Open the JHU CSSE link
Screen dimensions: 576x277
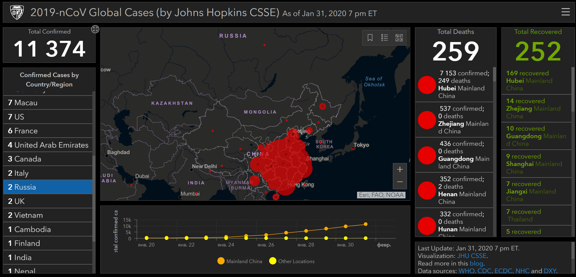tap(472, 256)
